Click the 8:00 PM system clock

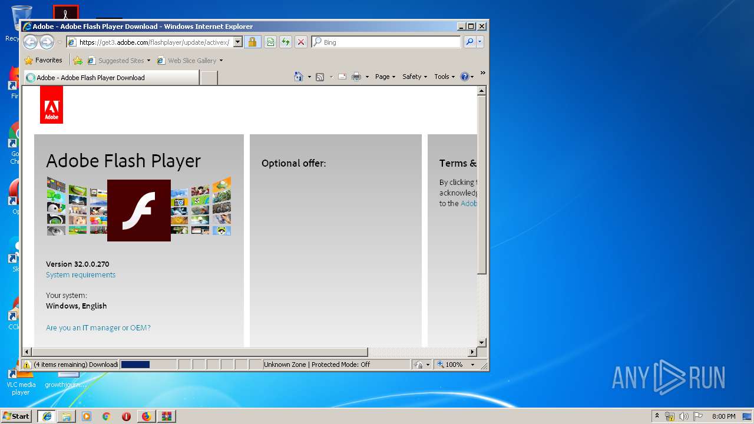click(x=723, y=416)
